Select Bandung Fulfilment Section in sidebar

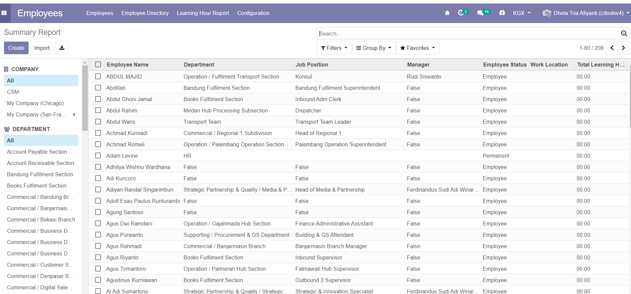41,174
